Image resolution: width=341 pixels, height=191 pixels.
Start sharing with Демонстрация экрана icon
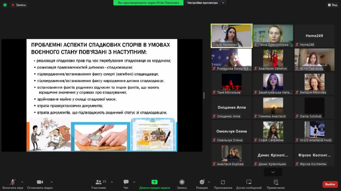(155, 182)
